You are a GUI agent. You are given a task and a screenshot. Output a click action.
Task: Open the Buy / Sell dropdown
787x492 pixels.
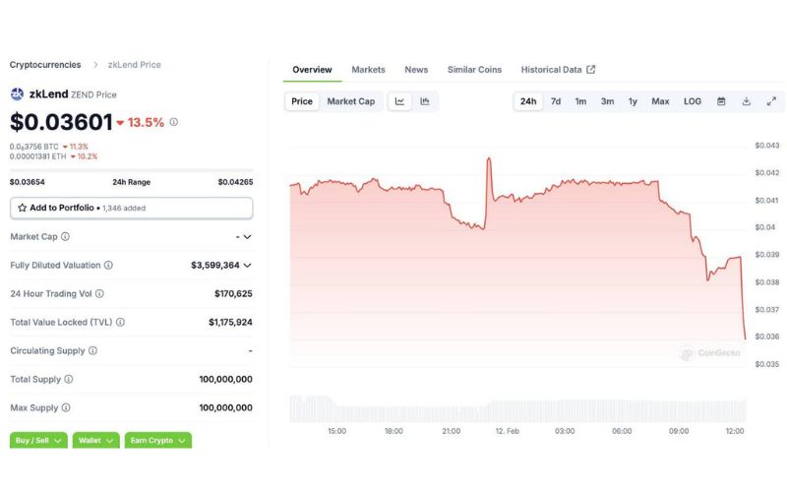click(x=38, y=440)
